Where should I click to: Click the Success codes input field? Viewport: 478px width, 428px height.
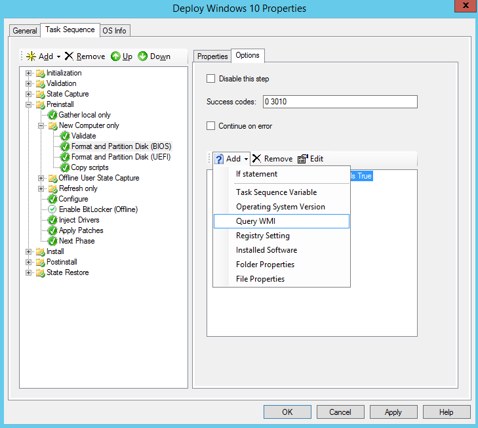coord(340,102)
